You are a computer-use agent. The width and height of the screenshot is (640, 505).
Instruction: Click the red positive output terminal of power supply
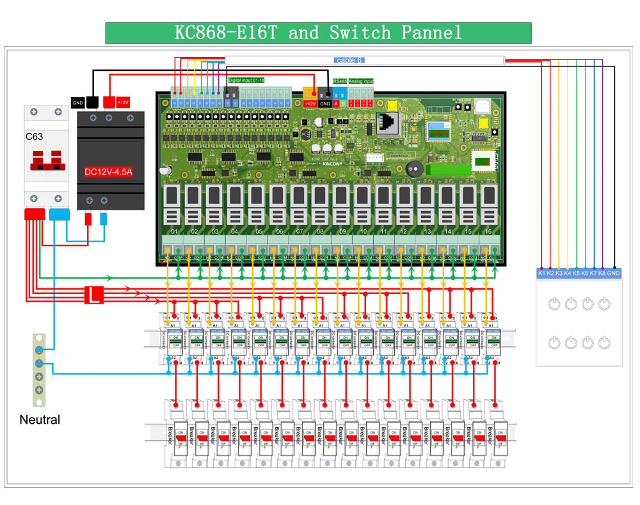88,219
